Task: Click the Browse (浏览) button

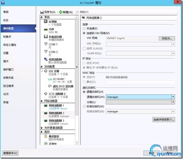Action: tap(167, 38)
